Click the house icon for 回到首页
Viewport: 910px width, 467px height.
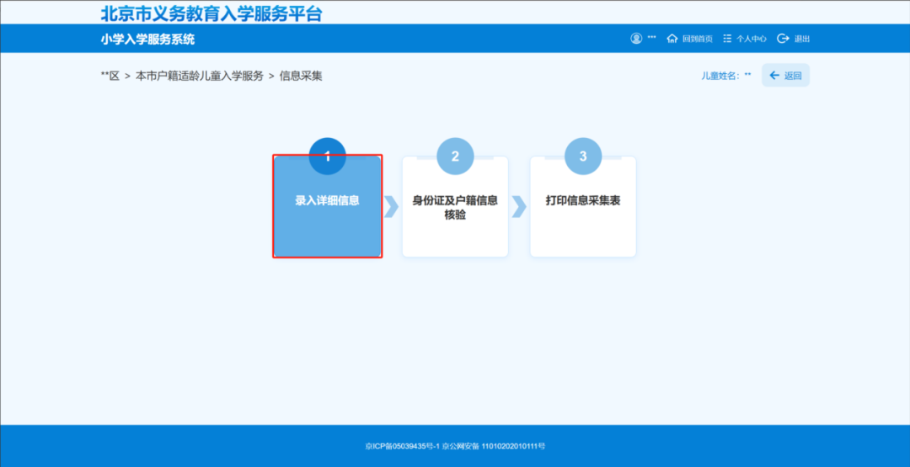[672, 39]
